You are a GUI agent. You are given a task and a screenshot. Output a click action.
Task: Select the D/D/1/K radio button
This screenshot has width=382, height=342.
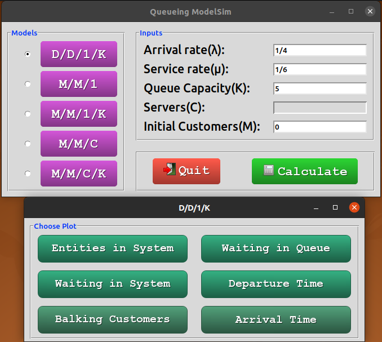(28, 54)
